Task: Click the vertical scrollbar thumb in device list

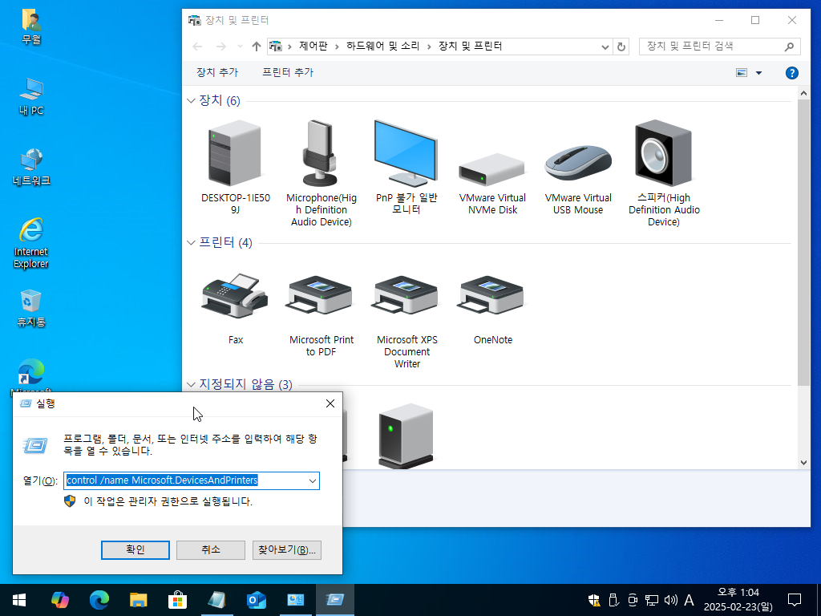Action: pyautogui.click(x=803, y=242)
